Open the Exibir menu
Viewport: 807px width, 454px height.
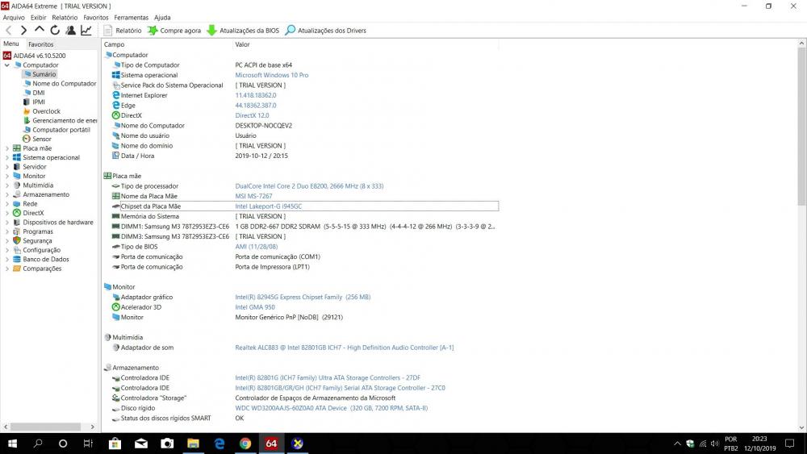pos(38,17)
